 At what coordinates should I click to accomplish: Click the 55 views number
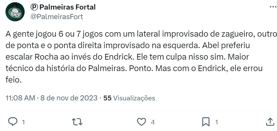(x=108, y=98)
